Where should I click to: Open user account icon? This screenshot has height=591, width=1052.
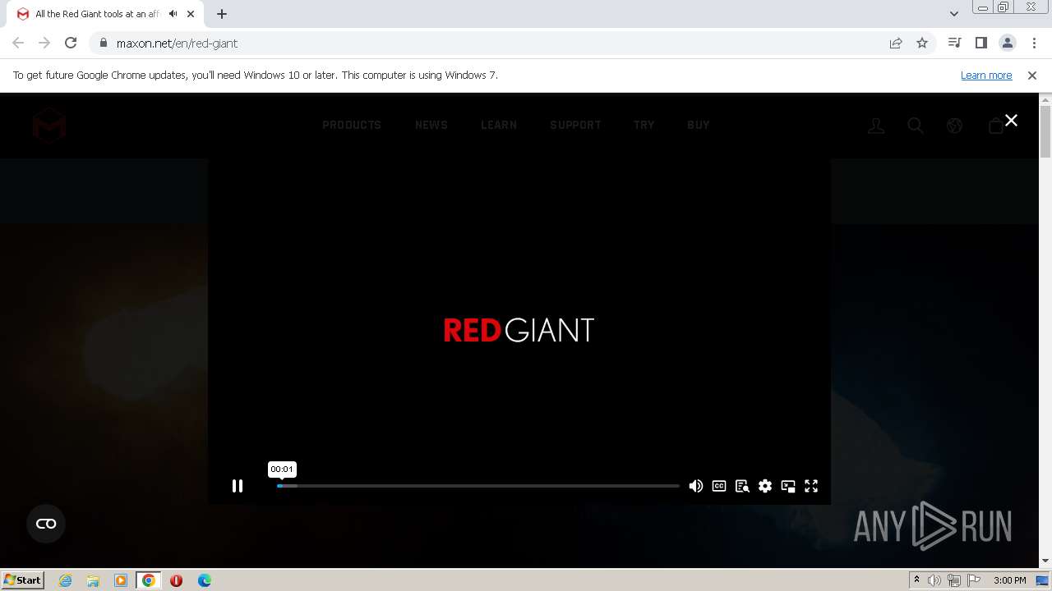(876, 126)
